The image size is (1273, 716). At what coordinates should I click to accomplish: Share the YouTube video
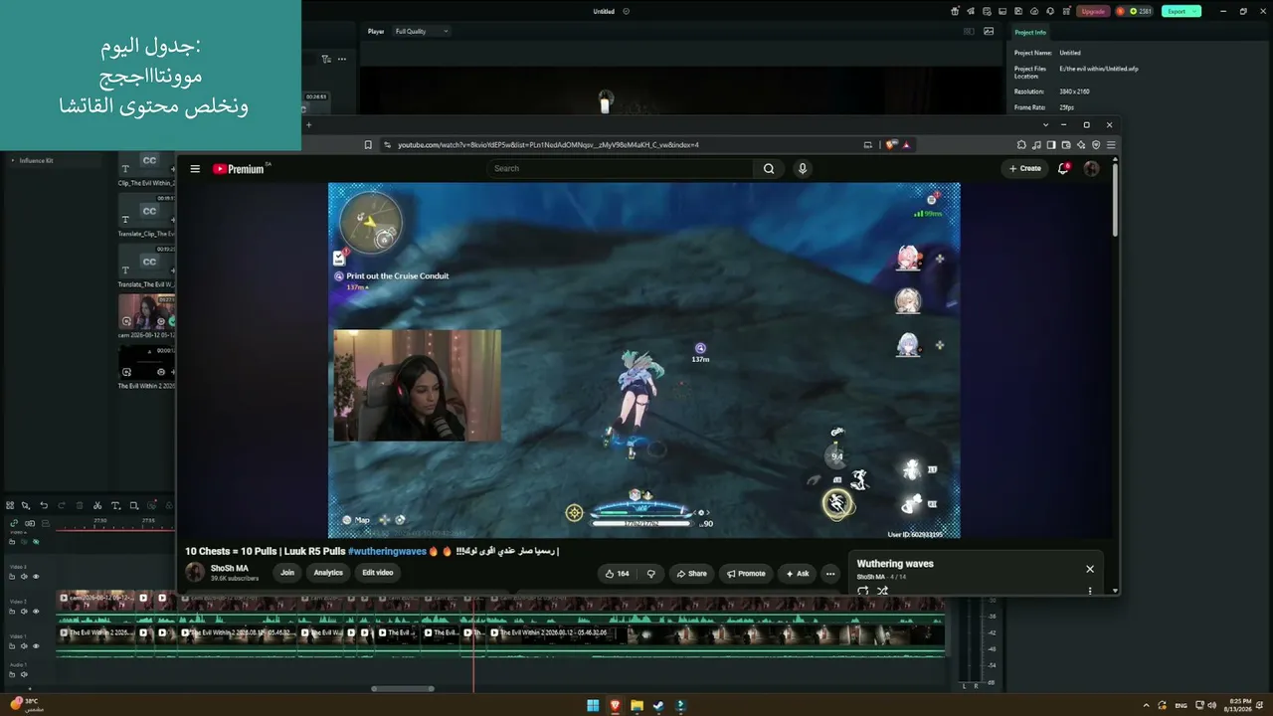pos(691,574)
